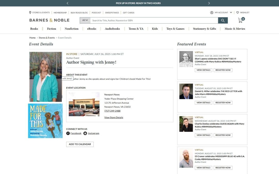Open the B&N Reads Blog link

coord(79,13)
